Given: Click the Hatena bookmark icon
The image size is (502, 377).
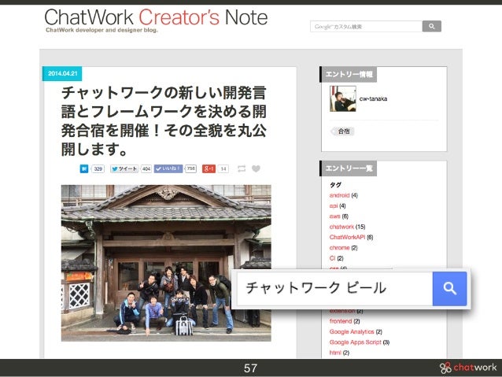Looking at the screenshot, I should [x=84, y=168].
